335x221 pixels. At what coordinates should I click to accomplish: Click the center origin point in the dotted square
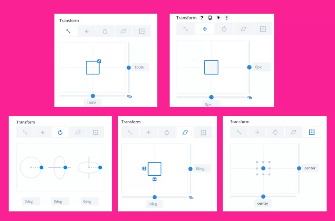point(263,168)
